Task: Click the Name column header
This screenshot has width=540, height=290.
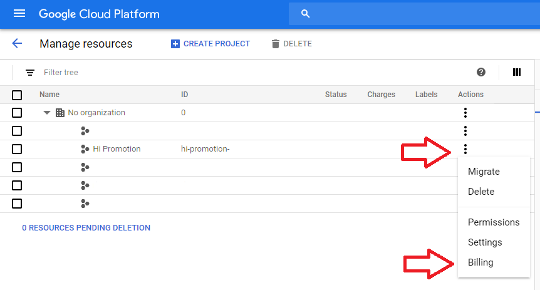Action: coord(49,95)
